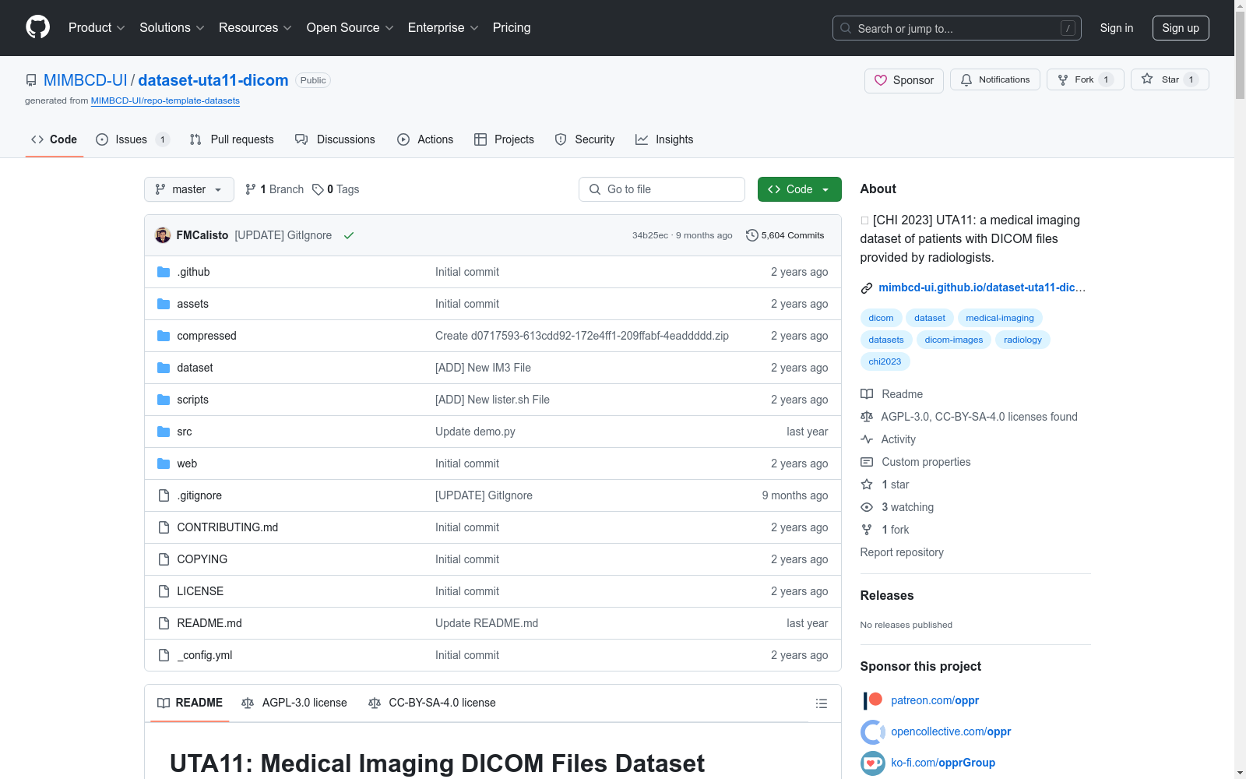Screen dimensions: 1246x779
Task: Click the .gitignore file icon
Action: tap(164, 495)
